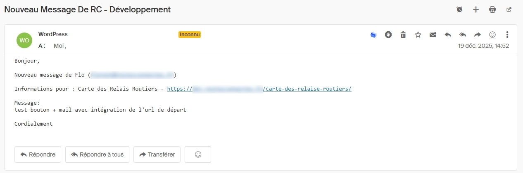Click the snooze alarm clock icon
This screenshot has height=173, width=523.
click(459, 9)
